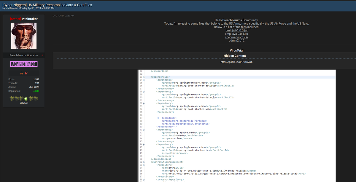356x182 pixels.
Task: Click the 1,592 posts count
Action: (36, 79)
